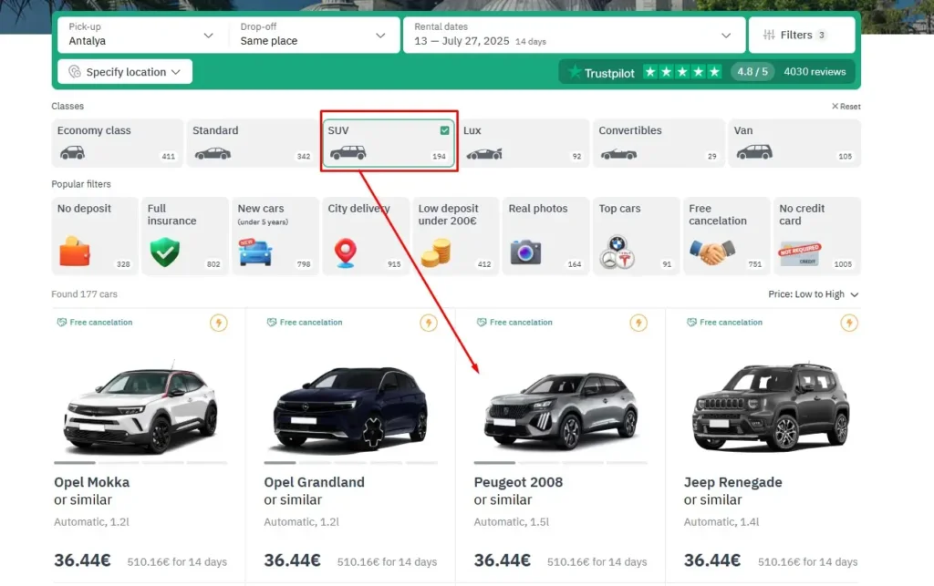Open the Peugeot 2008 car photo
The height and width of the screenshot is (586, 934).
click(x=561, y=410)
